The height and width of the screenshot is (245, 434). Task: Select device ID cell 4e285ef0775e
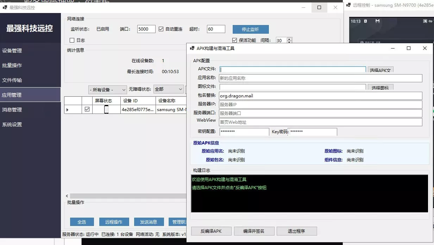138,110
